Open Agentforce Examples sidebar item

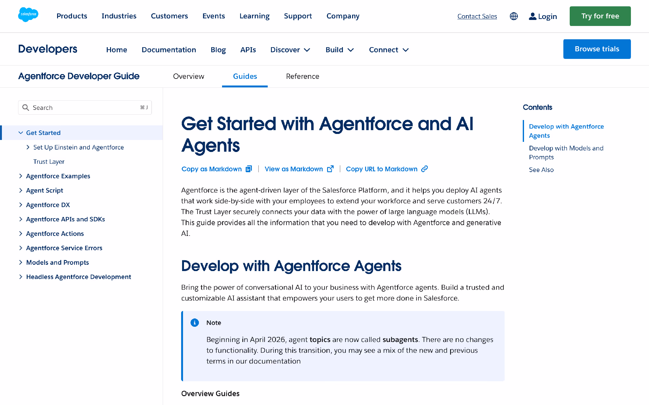click(x=58, y=176)
